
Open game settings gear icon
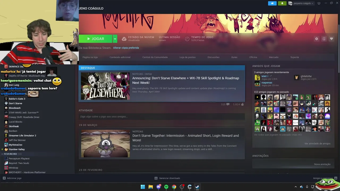pyautogui.click(x=317, y=39)
